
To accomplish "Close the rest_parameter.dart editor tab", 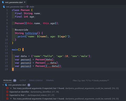I will click(x=25, y=2).
